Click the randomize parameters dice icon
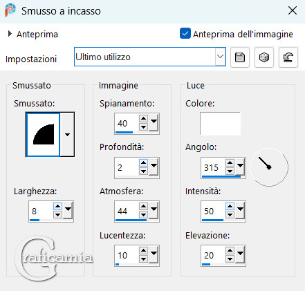This screenshot has width=305, height=291. click(x=264, y=57)
